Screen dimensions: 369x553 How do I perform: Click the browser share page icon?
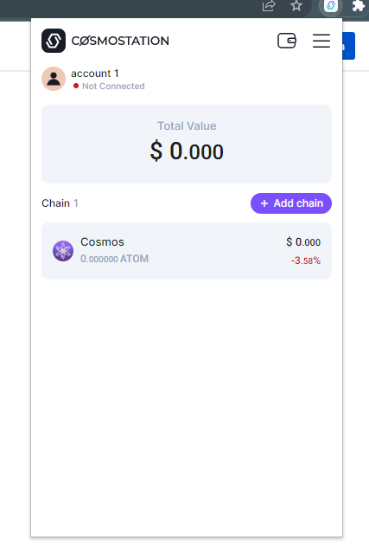point(269,6)
